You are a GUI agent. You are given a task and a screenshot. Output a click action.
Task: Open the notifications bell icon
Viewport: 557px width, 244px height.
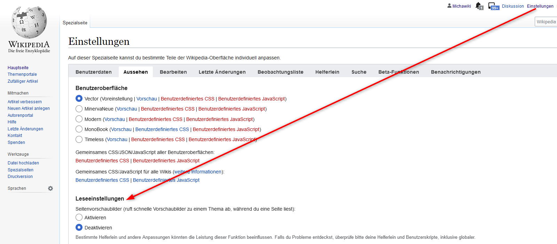pos(479,6)
